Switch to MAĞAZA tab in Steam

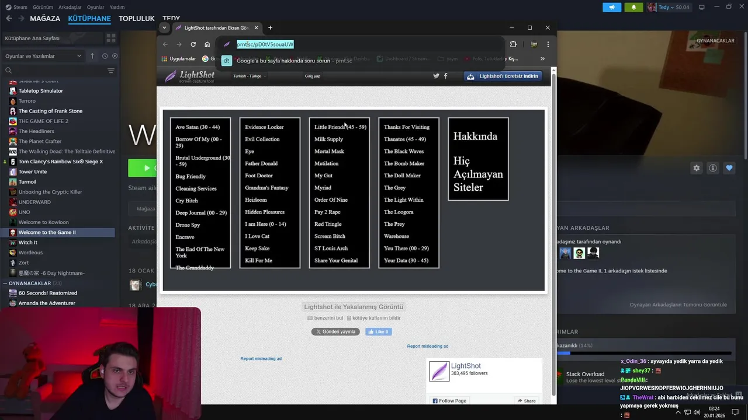tap(45, 18)
